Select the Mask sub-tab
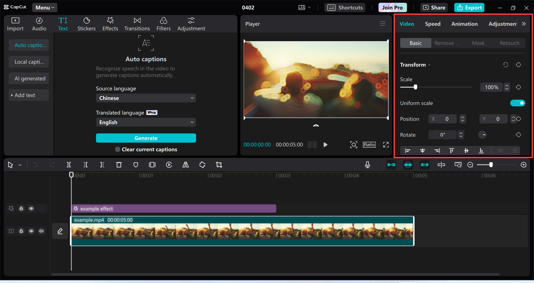 click(478, 43)
